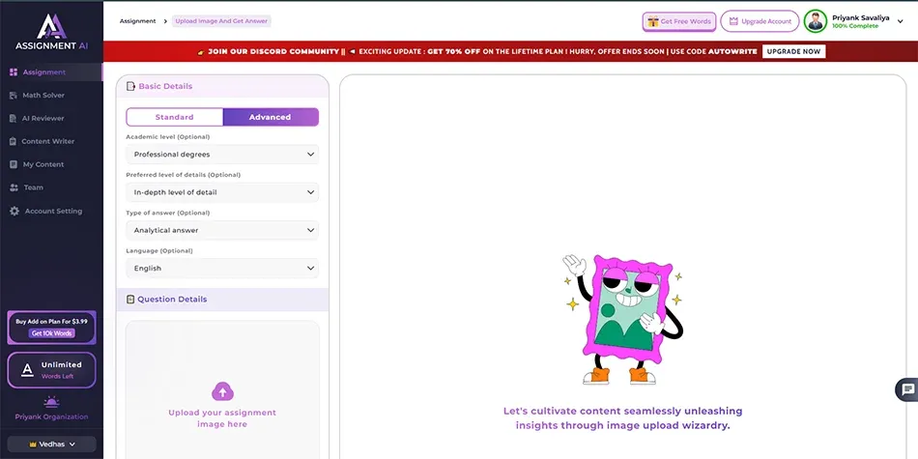Click the Team people icon

pos(14,187)
